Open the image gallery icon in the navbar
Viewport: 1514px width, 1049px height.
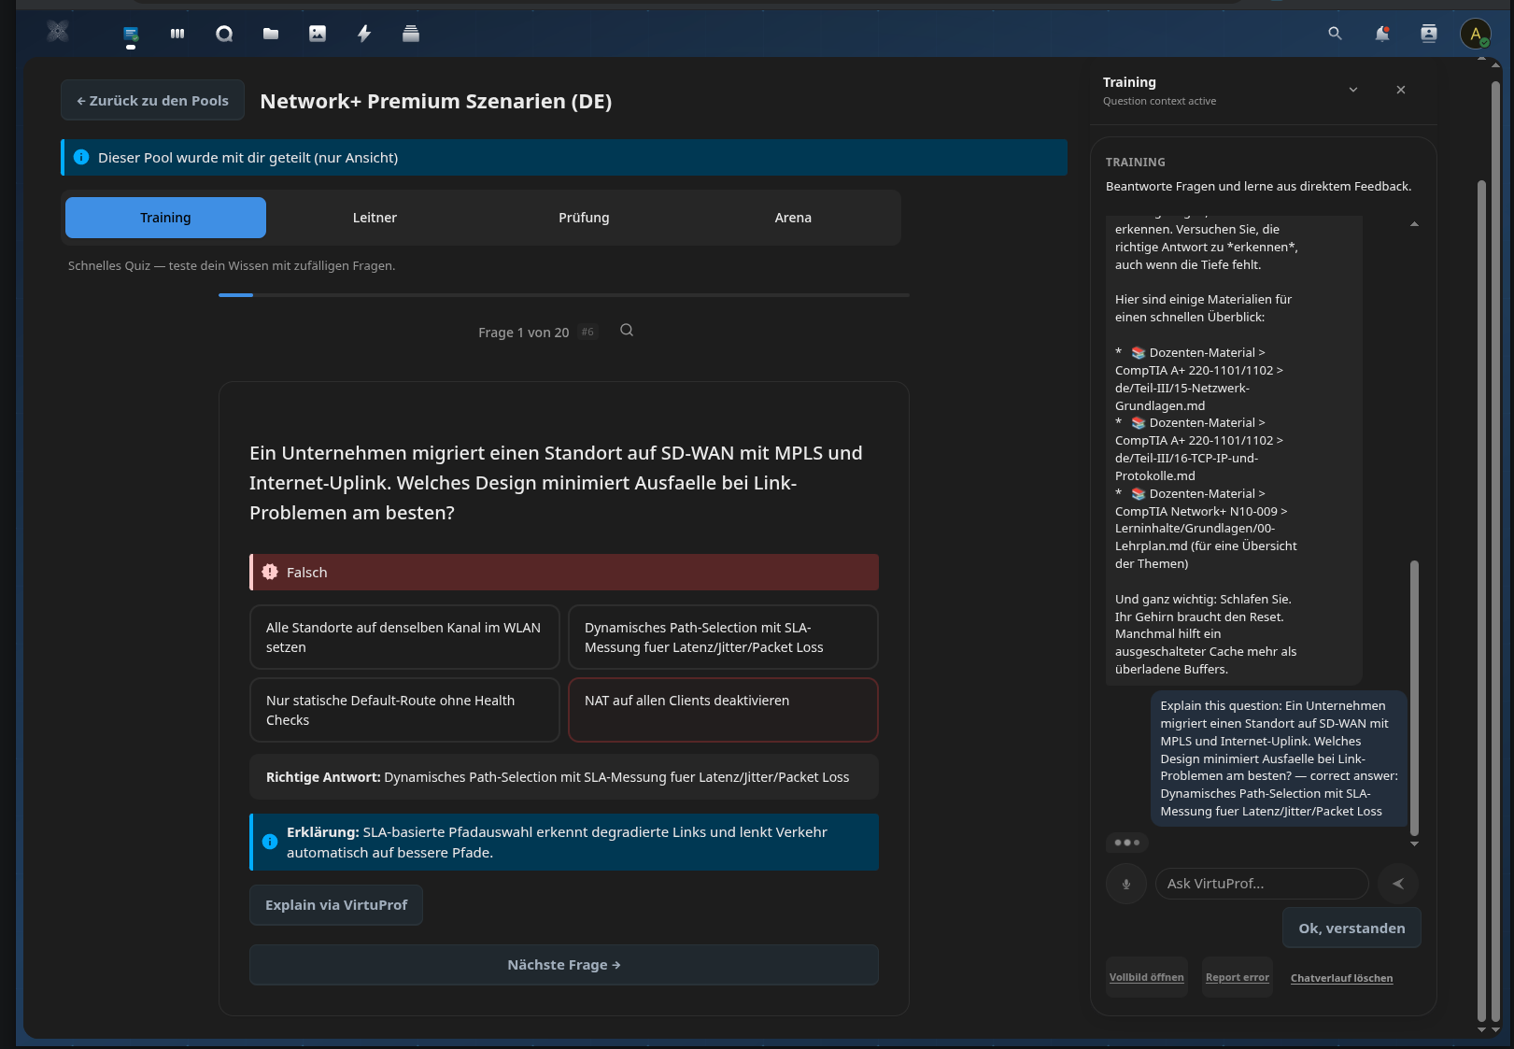pyautogui.click(x=318, y=34)
